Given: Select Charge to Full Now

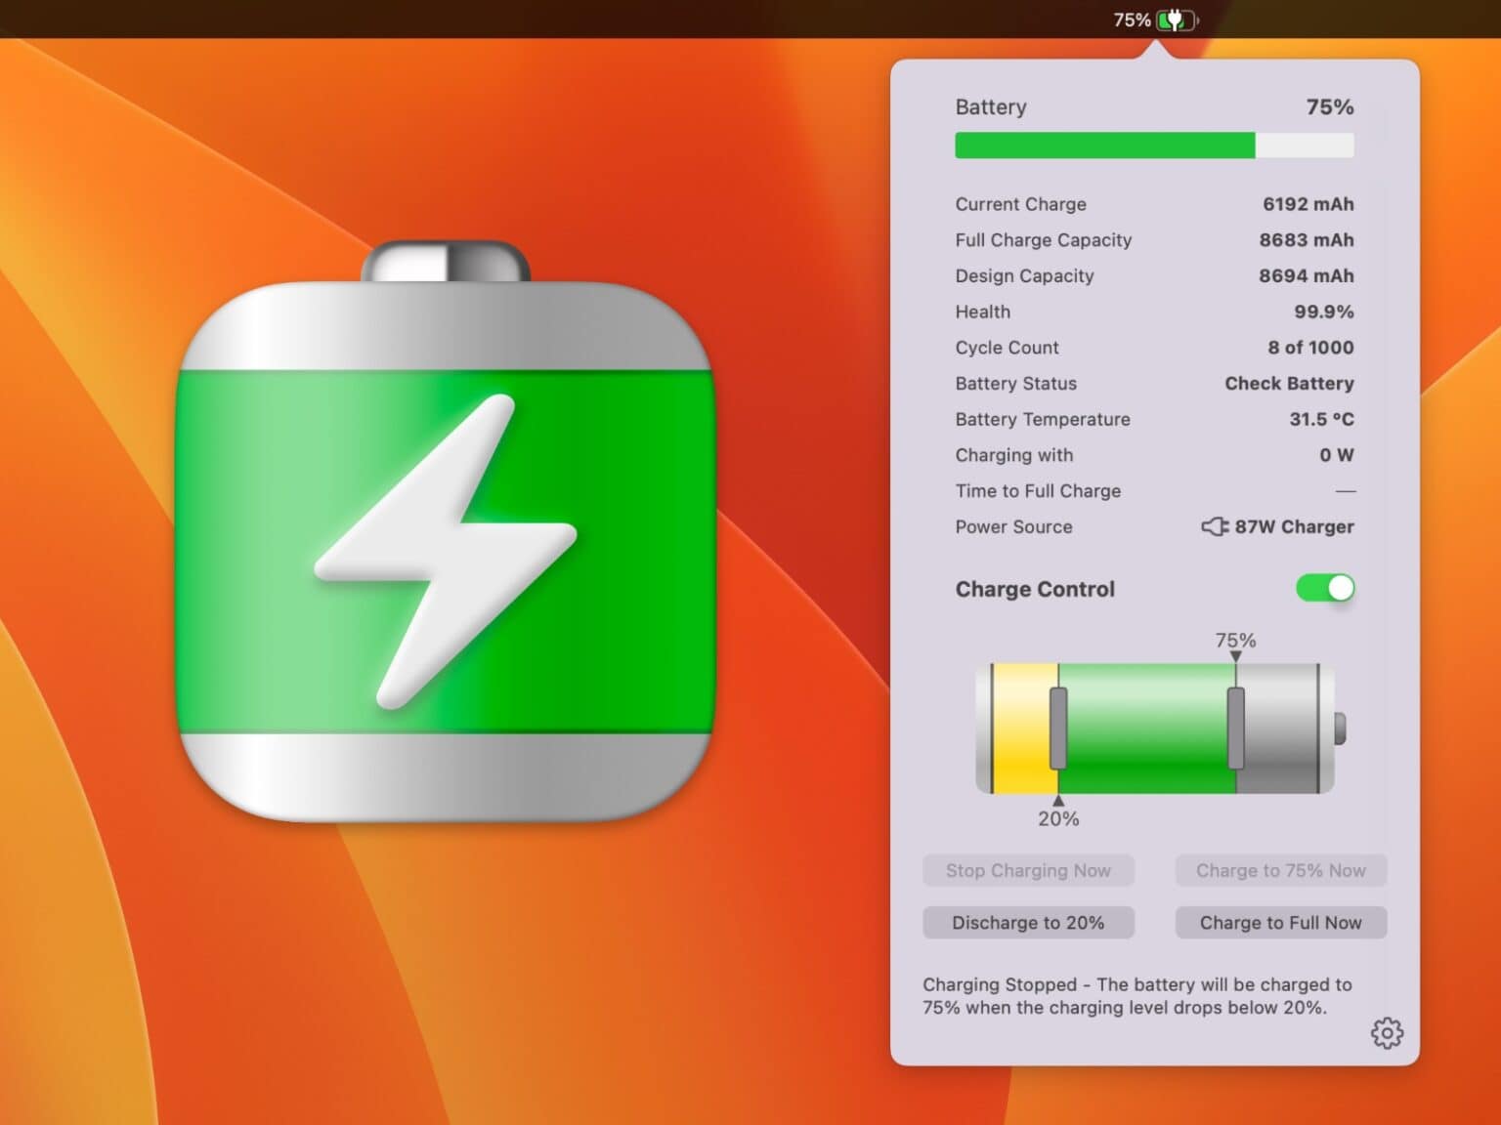Looking at the screenshot, I should click(1280, 922).
